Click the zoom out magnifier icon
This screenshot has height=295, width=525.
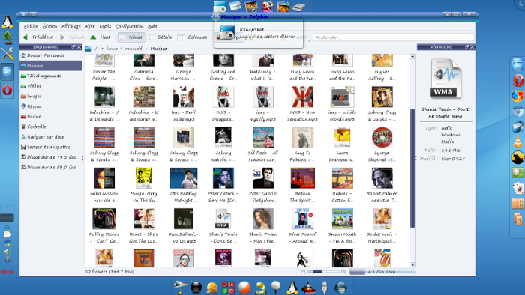pyautogui.click(x=303, y=272)
